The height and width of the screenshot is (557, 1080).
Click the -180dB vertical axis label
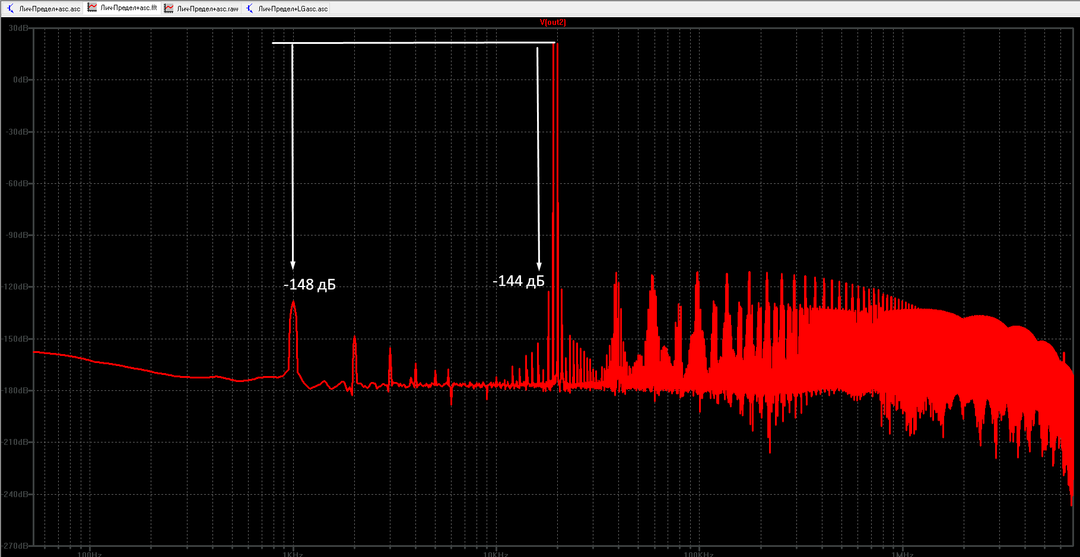click(x=15, y=390)
